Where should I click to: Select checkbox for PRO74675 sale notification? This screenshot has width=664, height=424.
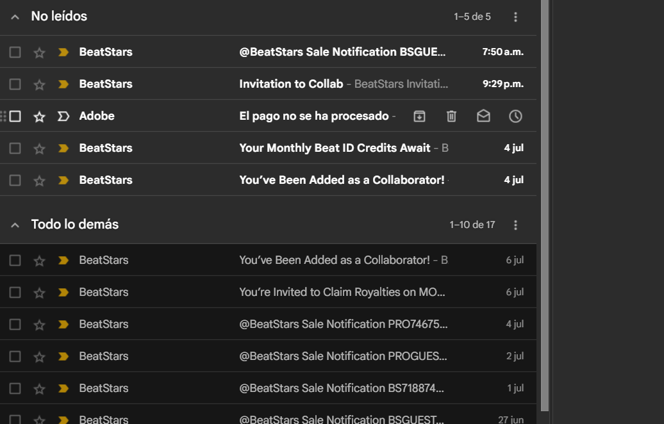[15, 324]
